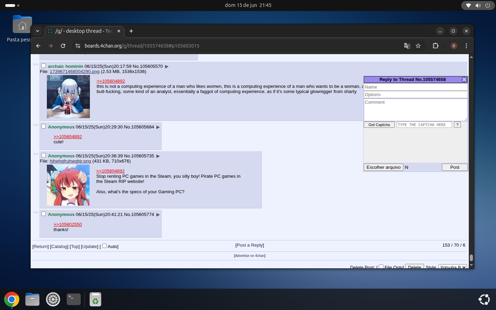Click the Delete post button

[x=414, y=267]
